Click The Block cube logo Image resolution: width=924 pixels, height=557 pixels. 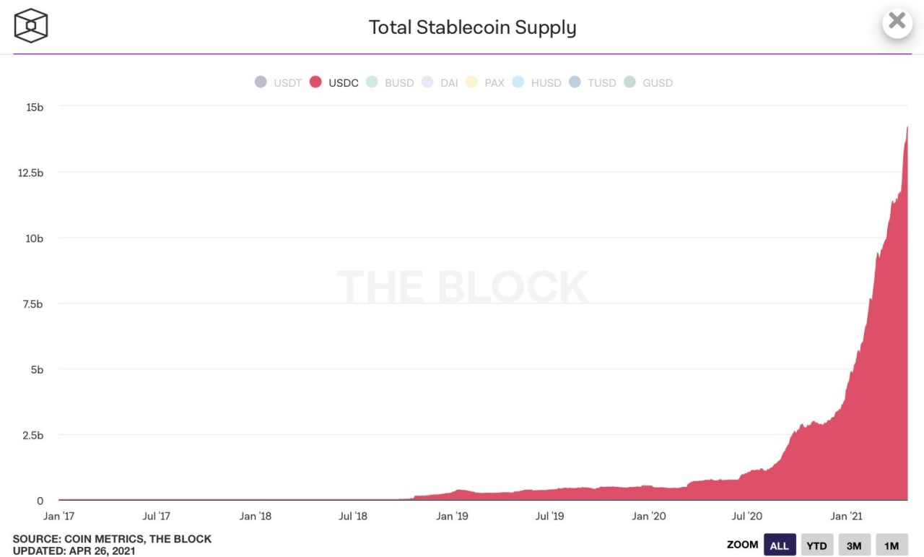[x=31, y=26]
